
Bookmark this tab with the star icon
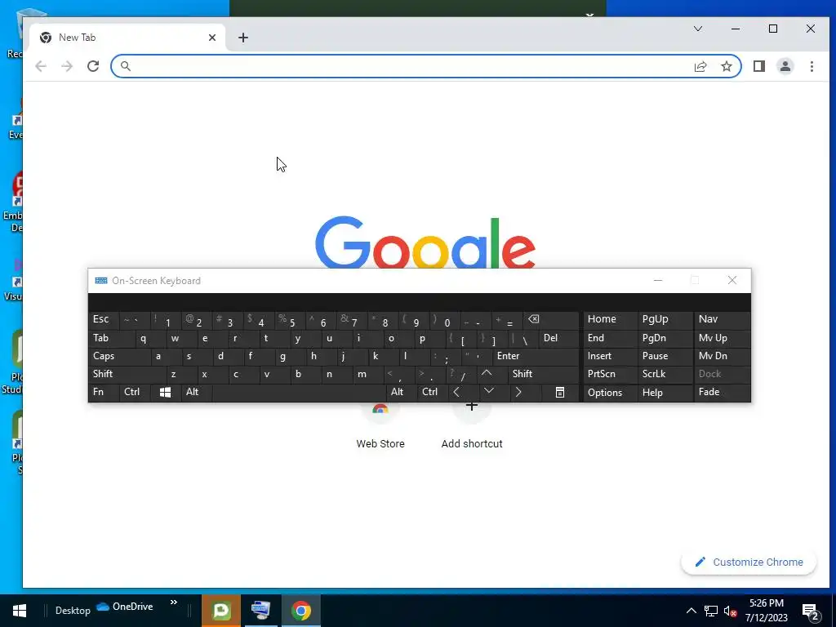tap(726, 66)
